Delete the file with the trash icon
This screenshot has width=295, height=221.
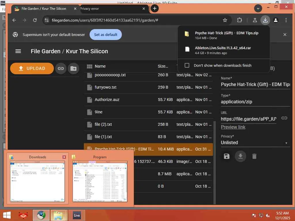254,156
